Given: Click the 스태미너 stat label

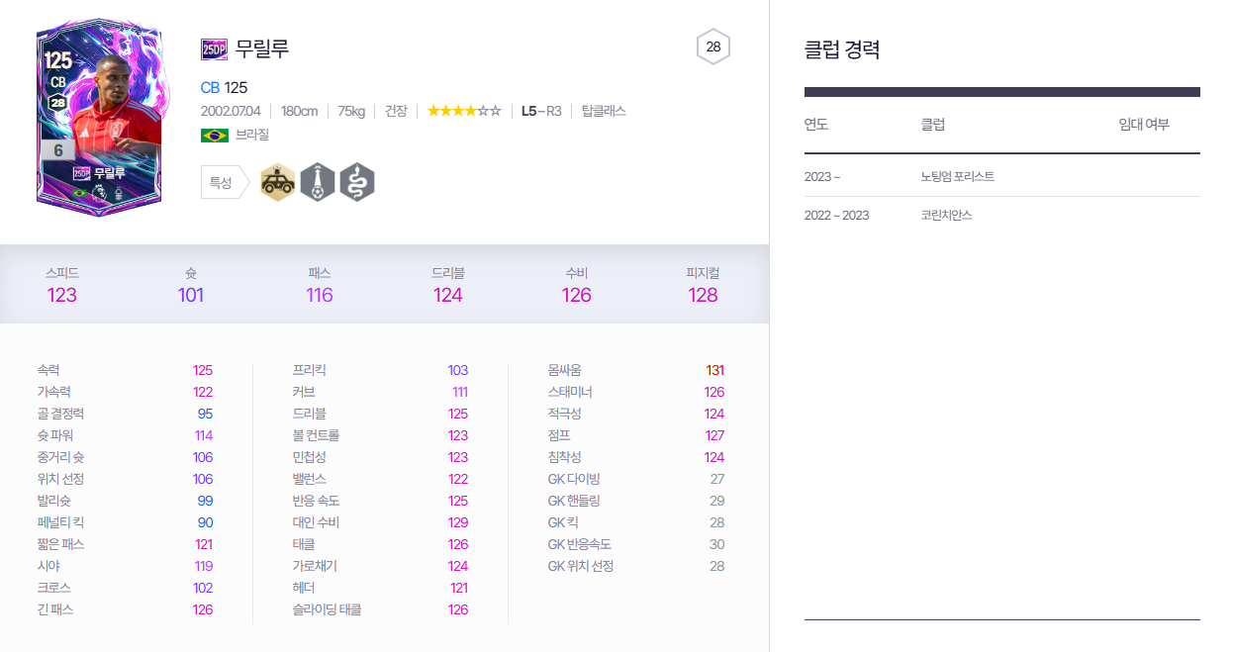Looking at the screenshot, I should (570, 392).
